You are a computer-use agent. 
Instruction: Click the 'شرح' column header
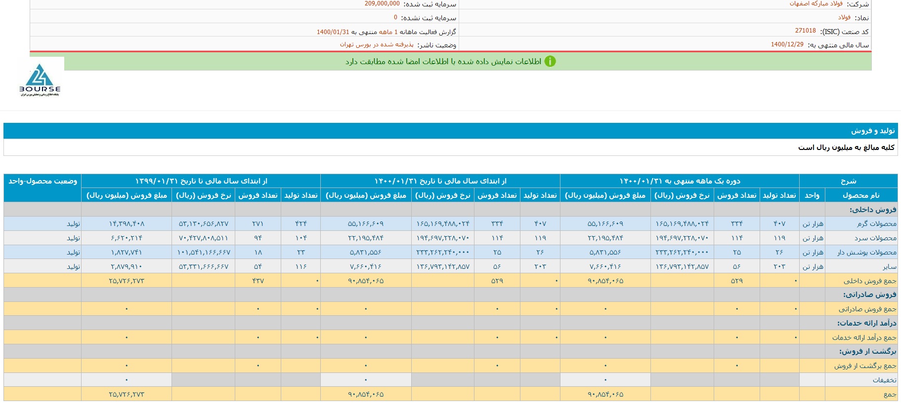[848, 181]
